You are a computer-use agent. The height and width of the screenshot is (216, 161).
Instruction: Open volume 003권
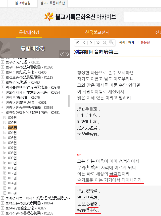coord(13,128)
